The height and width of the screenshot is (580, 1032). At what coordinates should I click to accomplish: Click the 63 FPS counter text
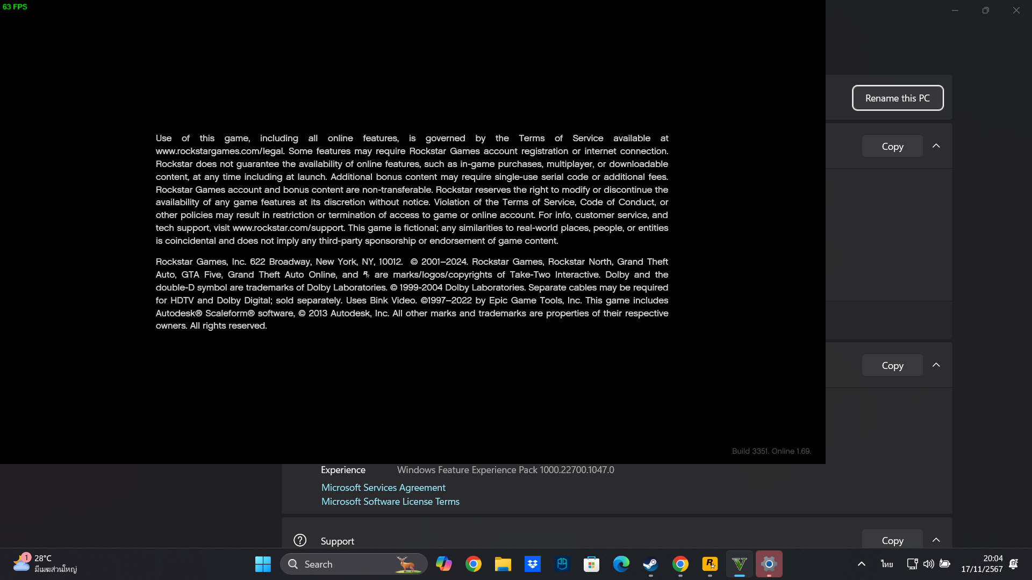tap(15, 6)
